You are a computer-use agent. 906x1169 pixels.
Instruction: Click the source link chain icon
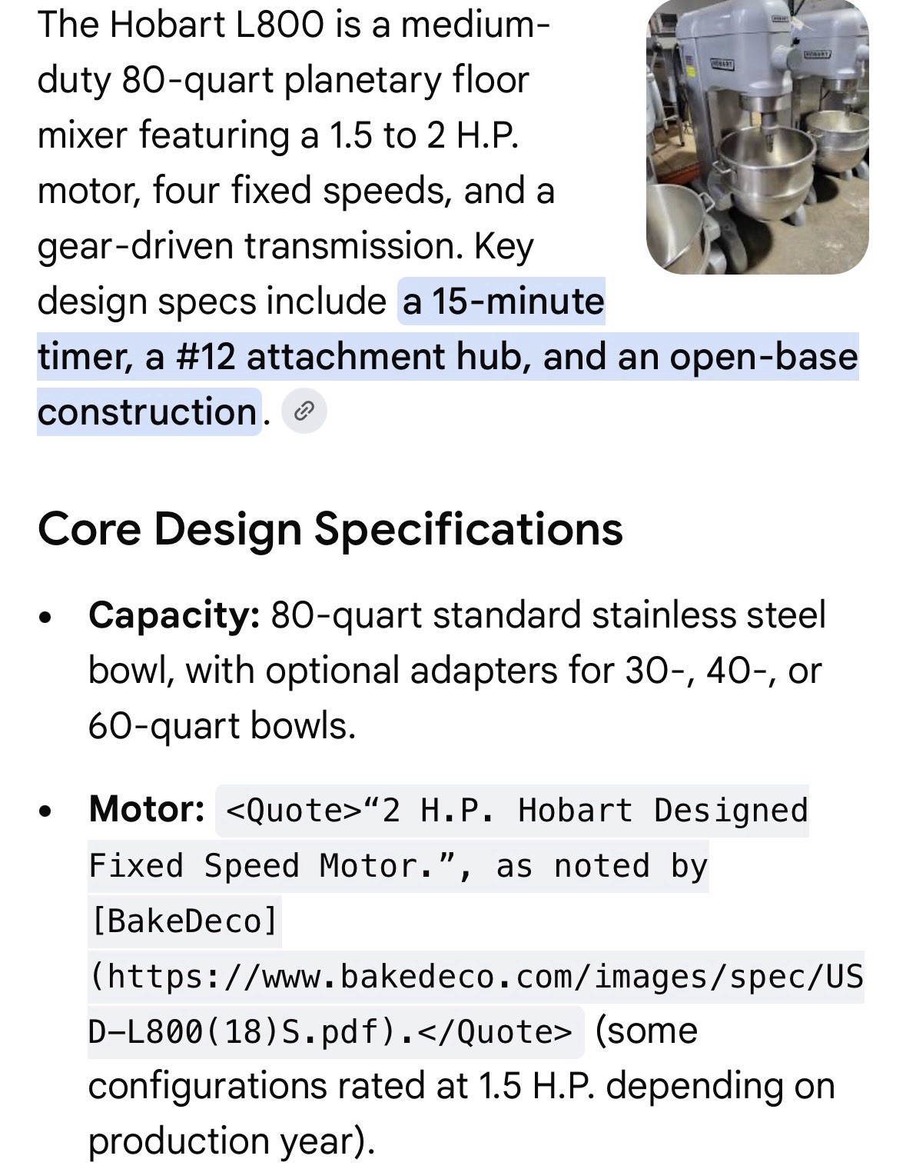pyautogui.click(x=304, y=411)
